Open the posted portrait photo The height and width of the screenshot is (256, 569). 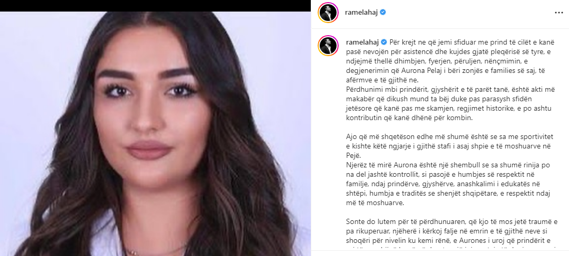[x=155, y=134]
